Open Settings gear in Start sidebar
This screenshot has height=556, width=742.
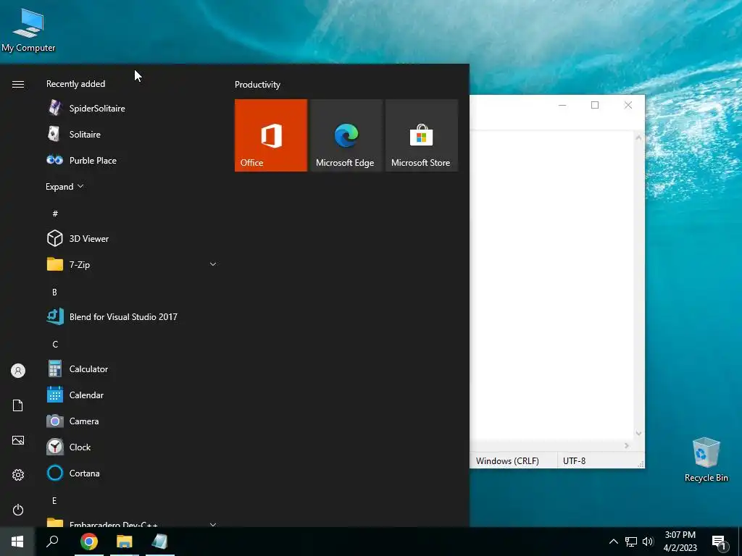coord(18,475)
